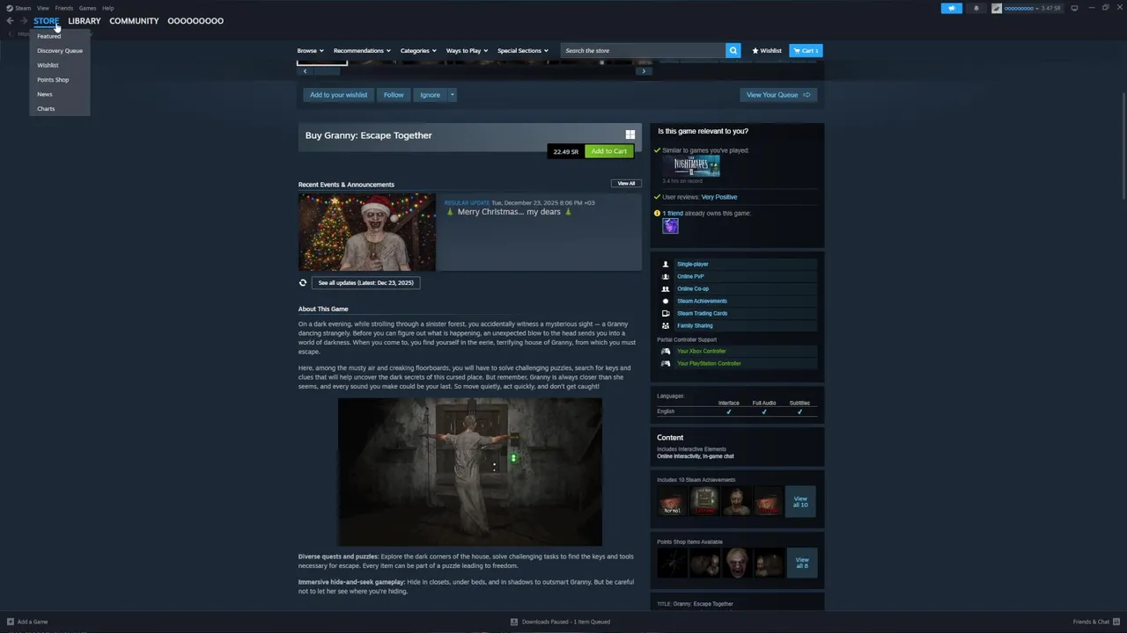Click the Add a Game plus icon
Image resolution: width=1127 pixels, height=633 pixels.
(x=11, y=622)
